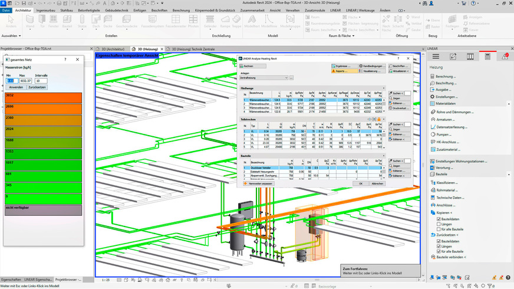
Task: Click Anwenden in gesamtes Netz panel
Action: [x=16, y=87]
